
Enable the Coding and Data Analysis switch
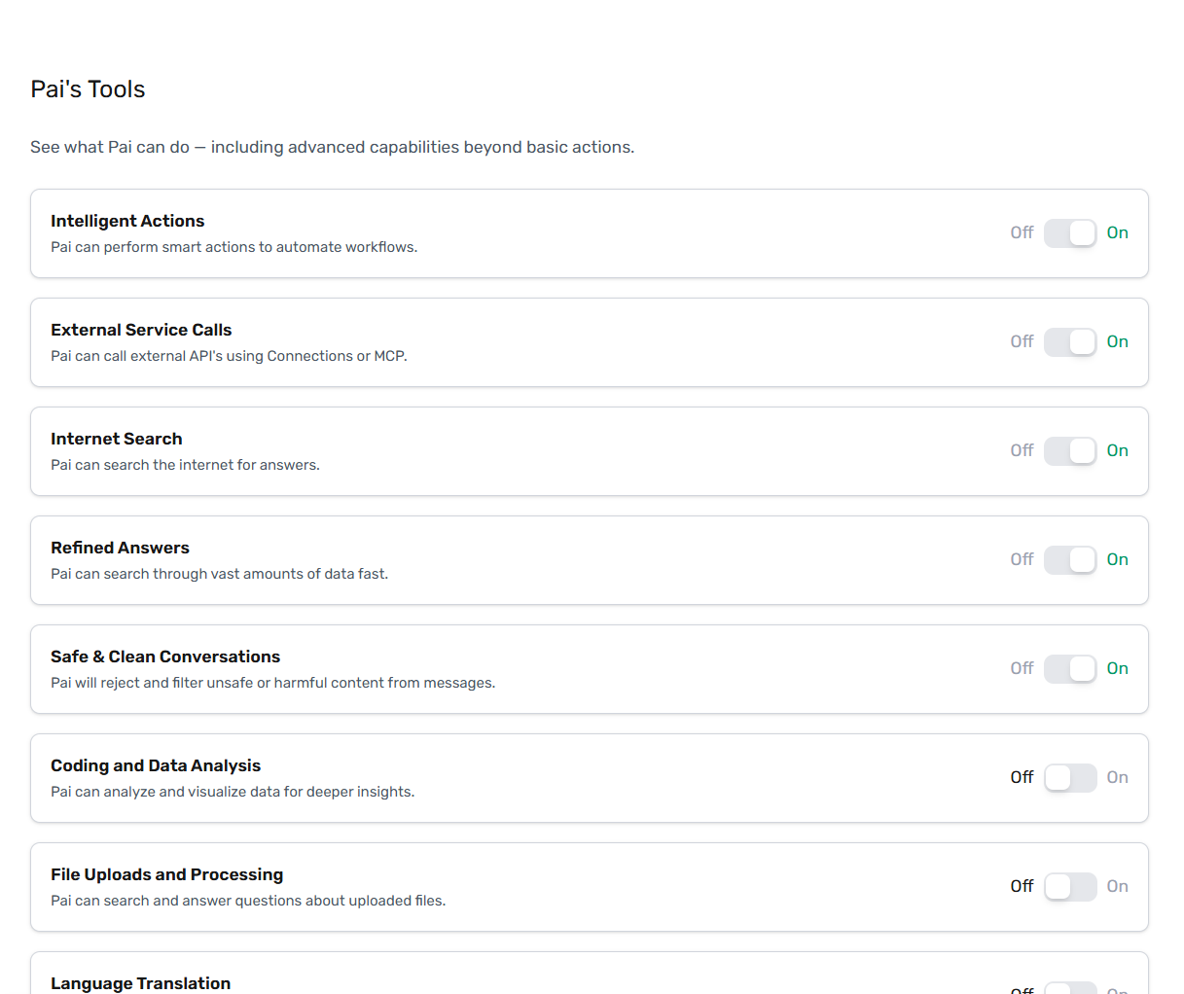coord(1070,778)
